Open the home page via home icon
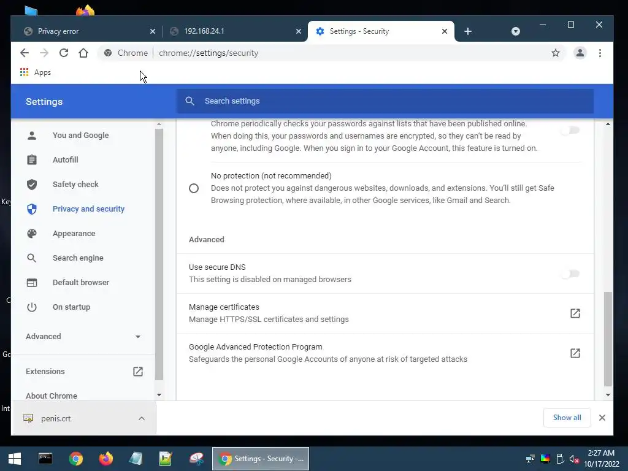628x471 pixels. coord(83,53)
